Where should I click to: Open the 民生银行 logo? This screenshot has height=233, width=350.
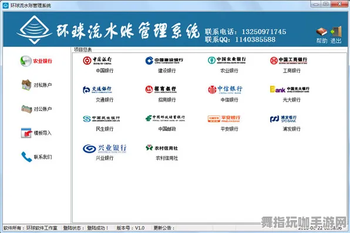[x=102, y=119]
